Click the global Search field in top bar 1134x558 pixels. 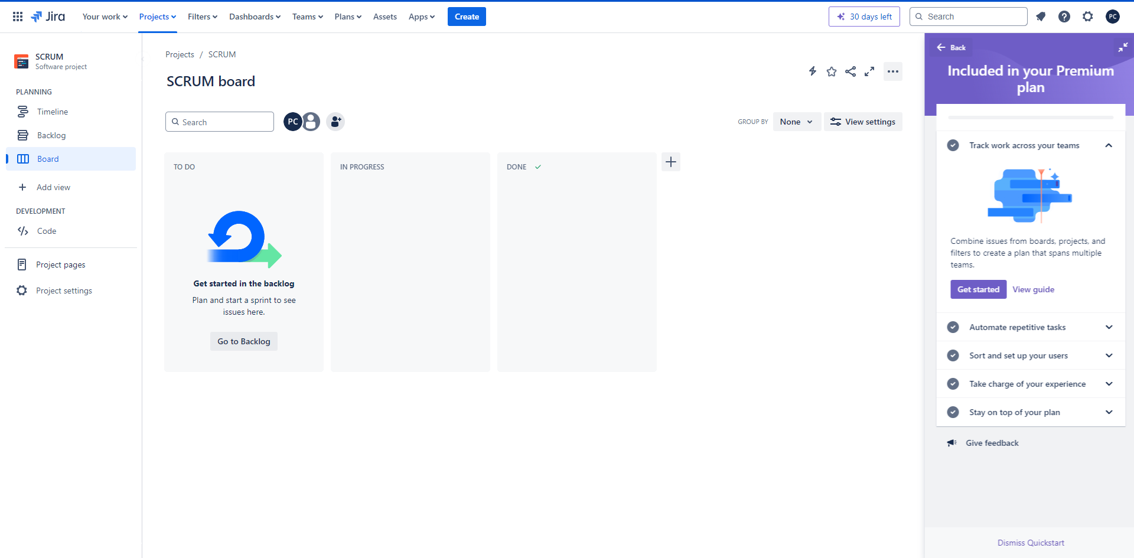point(969,17)
